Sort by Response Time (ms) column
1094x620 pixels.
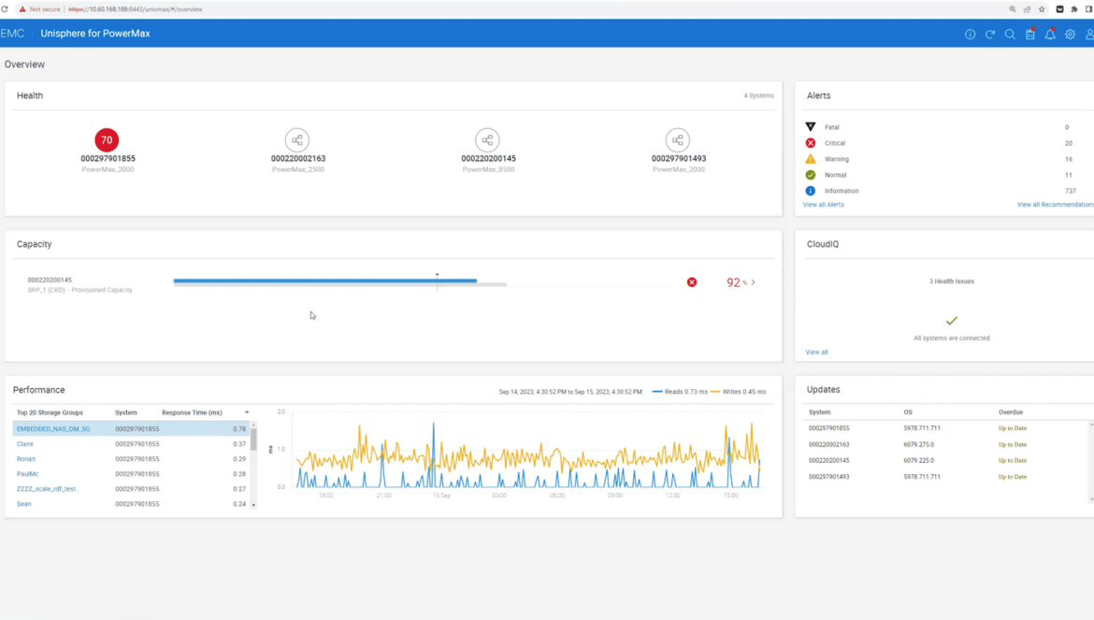tap(192, 413)
